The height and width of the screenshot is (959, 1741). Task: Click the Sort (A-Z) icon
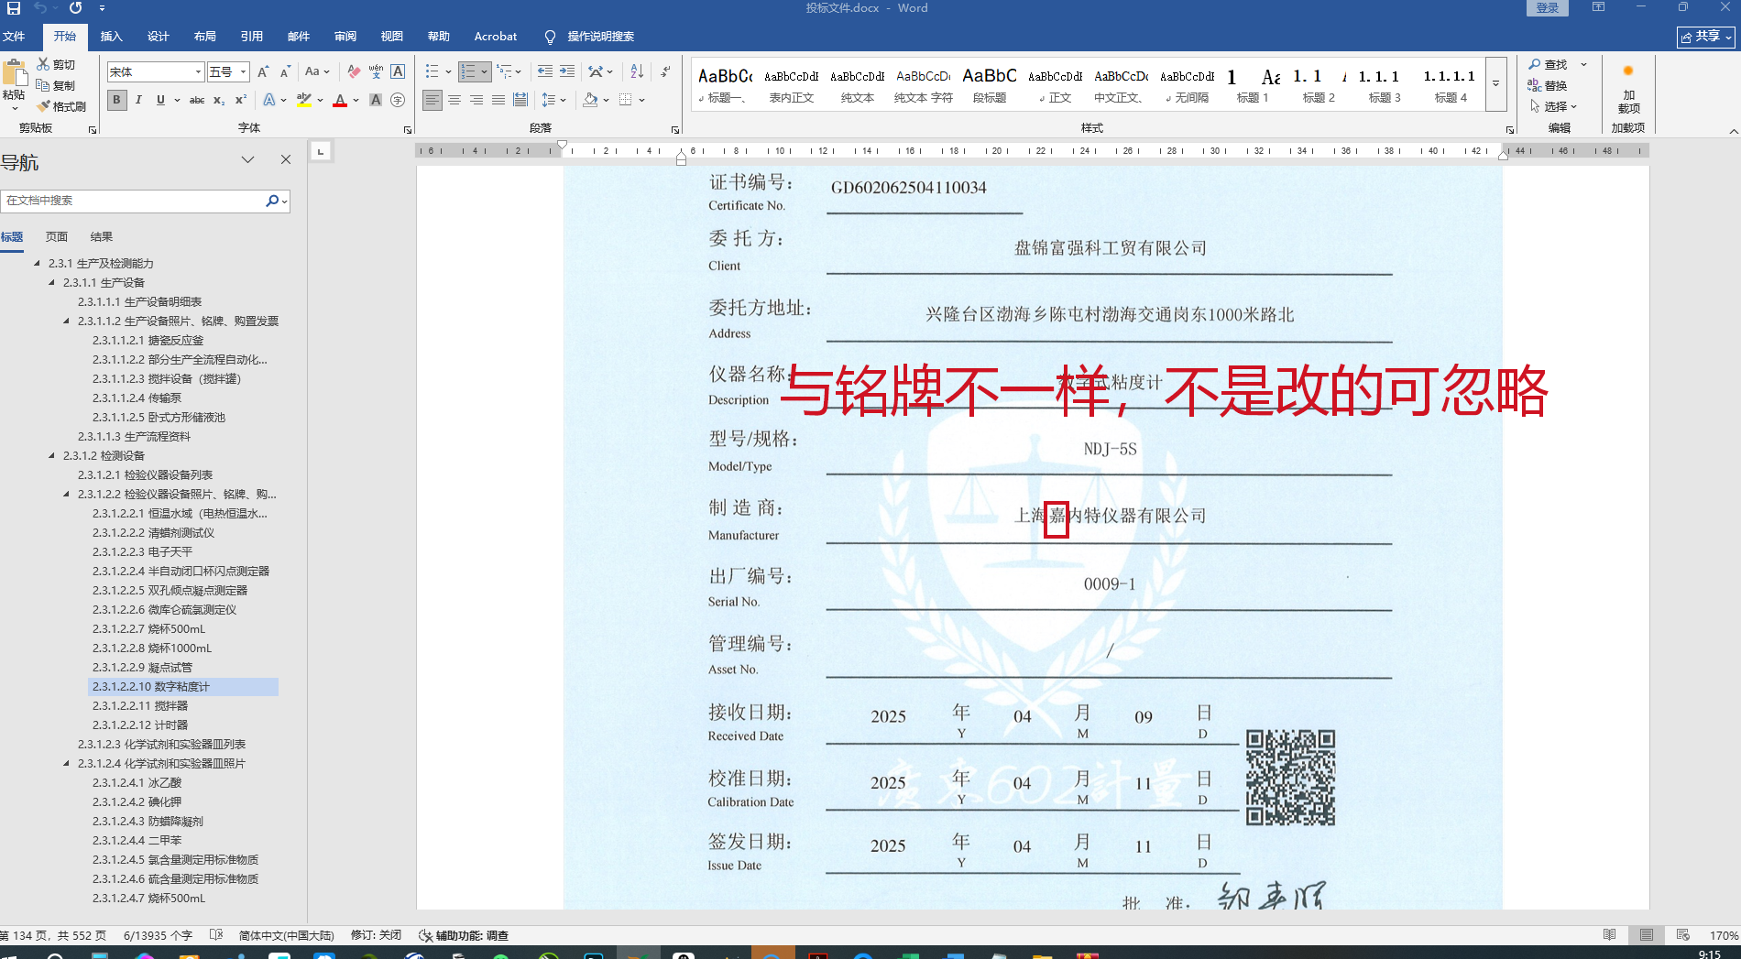point(637,71)
